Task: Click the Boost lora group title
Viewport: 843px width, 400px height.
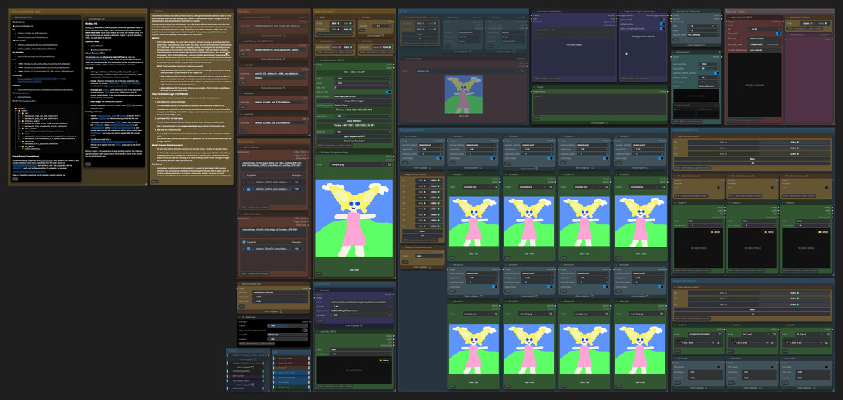Action: pyautogui.click(x=246, y=141)
